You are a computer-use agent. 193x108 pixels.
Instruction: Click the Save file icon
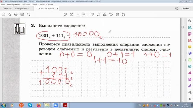(x=4, y=14)
